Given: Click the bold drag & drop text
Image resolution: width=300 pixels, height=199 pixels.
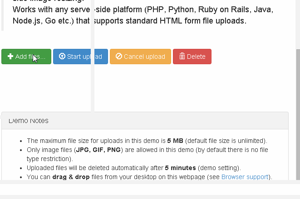Looking at the screenshot, I should (71, 177).
